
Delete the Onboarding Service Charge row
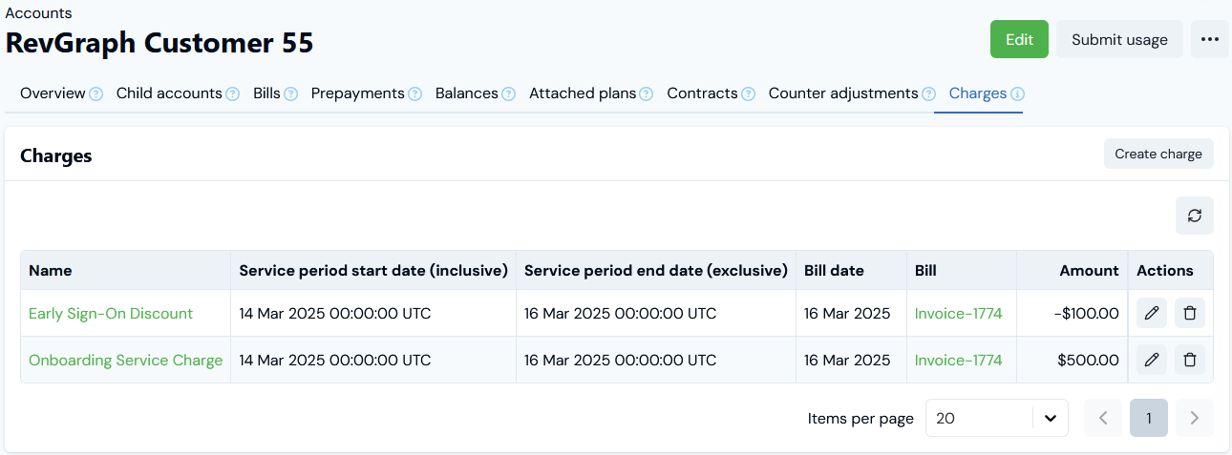1190,360
